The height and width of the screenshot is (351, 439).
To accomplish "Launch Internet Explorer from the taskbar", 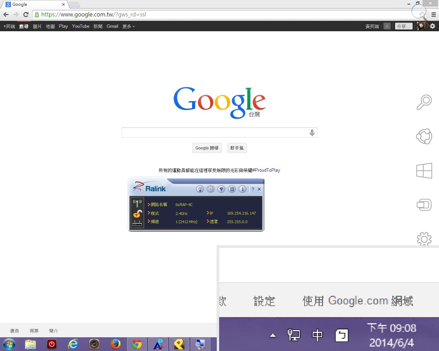I will [73, 344].
